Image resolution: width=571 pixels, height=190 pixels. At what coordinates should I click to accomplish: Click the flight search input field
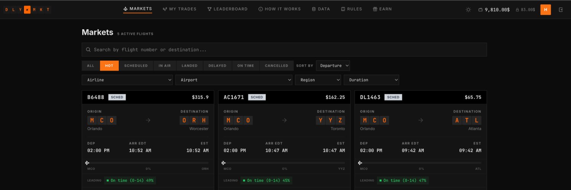284,50
